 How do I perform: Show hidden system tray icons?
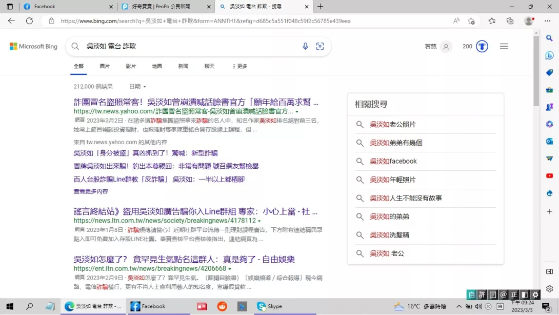click(x=459, y=306)
